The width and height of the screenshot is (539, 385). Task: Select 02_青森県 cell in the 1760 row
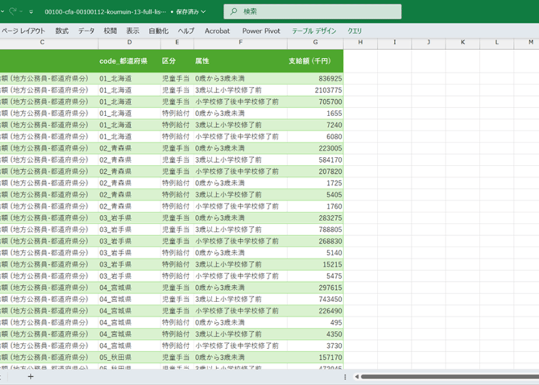[129, 206]
